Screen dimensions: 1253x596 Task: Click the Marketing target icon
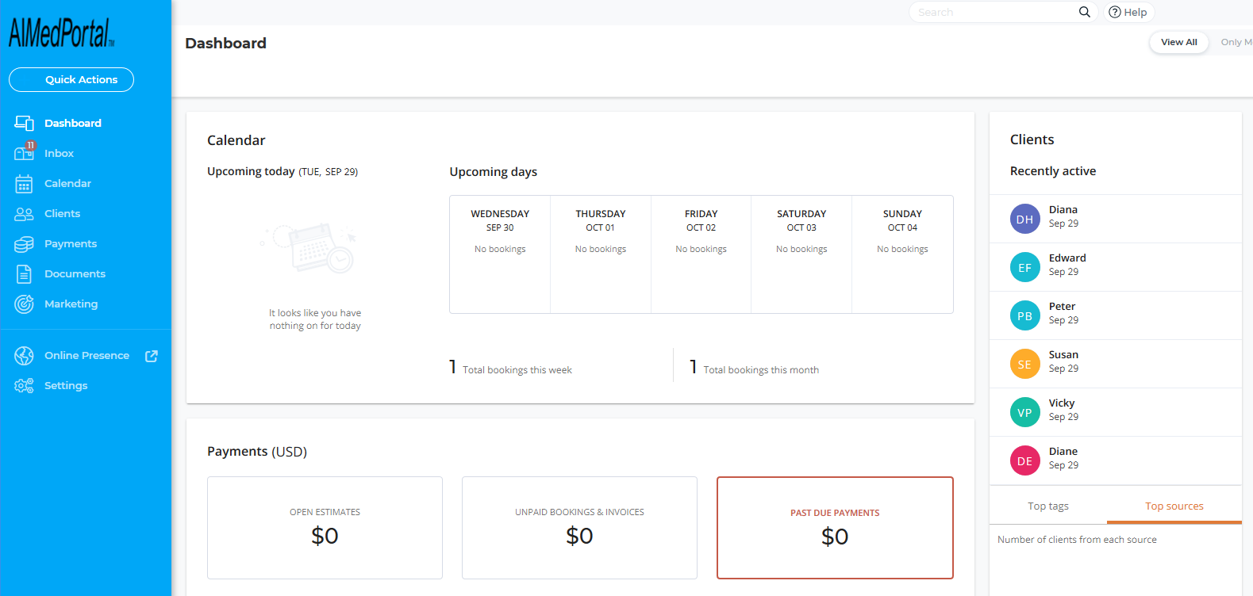pyautogui.click(x=24, y=304)
